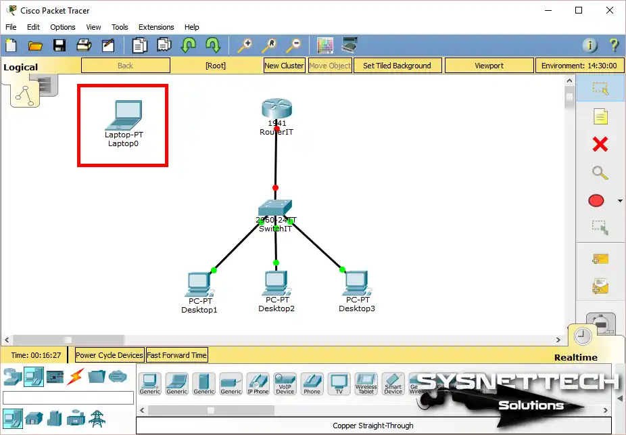This screenshot has width=626, height=435.
Task: Click the Copy toolbar icon
Action: pos(140,45)
